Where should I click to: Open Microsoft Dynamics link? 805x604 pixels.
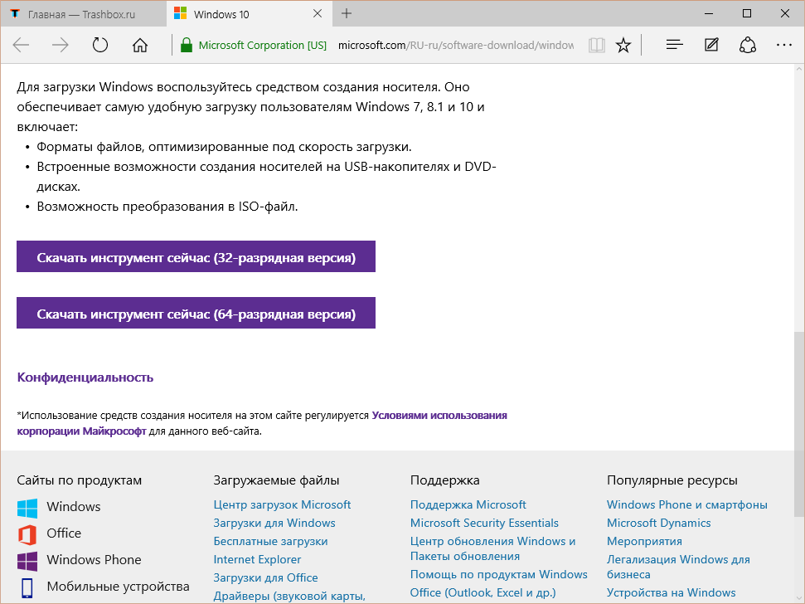[x=659, y=523]
